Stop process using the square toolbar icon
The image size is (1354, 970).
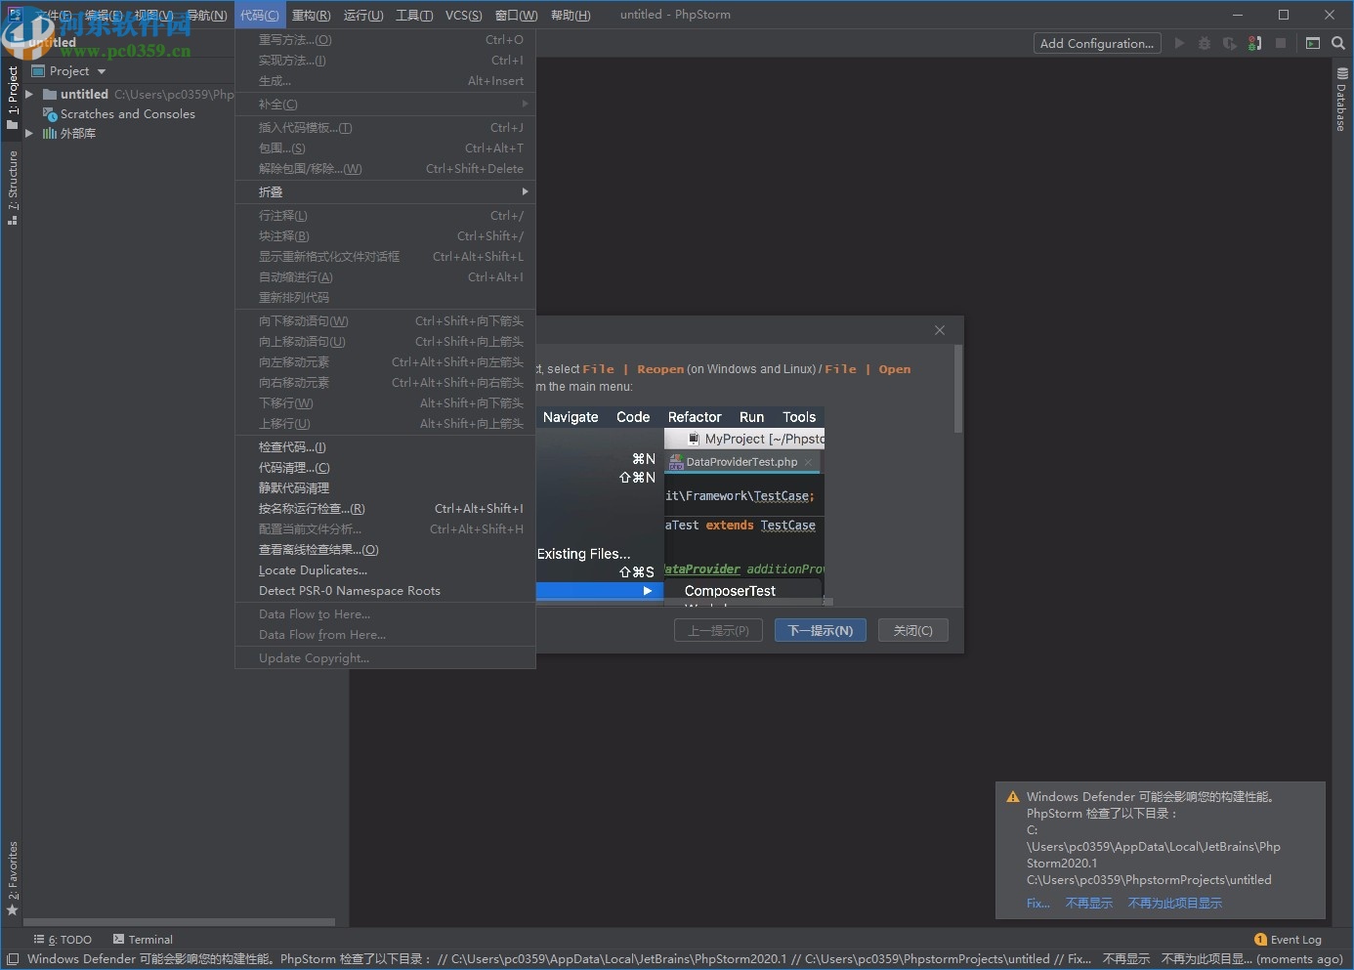[x=1281, y=43]
